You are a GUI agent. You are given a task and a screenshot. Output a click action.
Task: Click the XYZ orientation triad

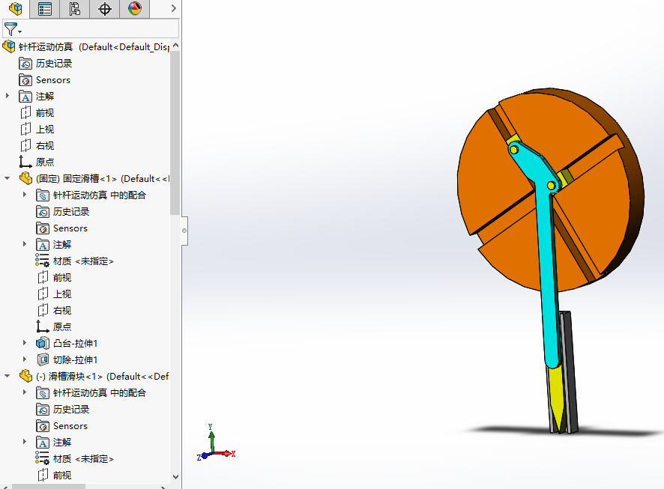(216, 443)
